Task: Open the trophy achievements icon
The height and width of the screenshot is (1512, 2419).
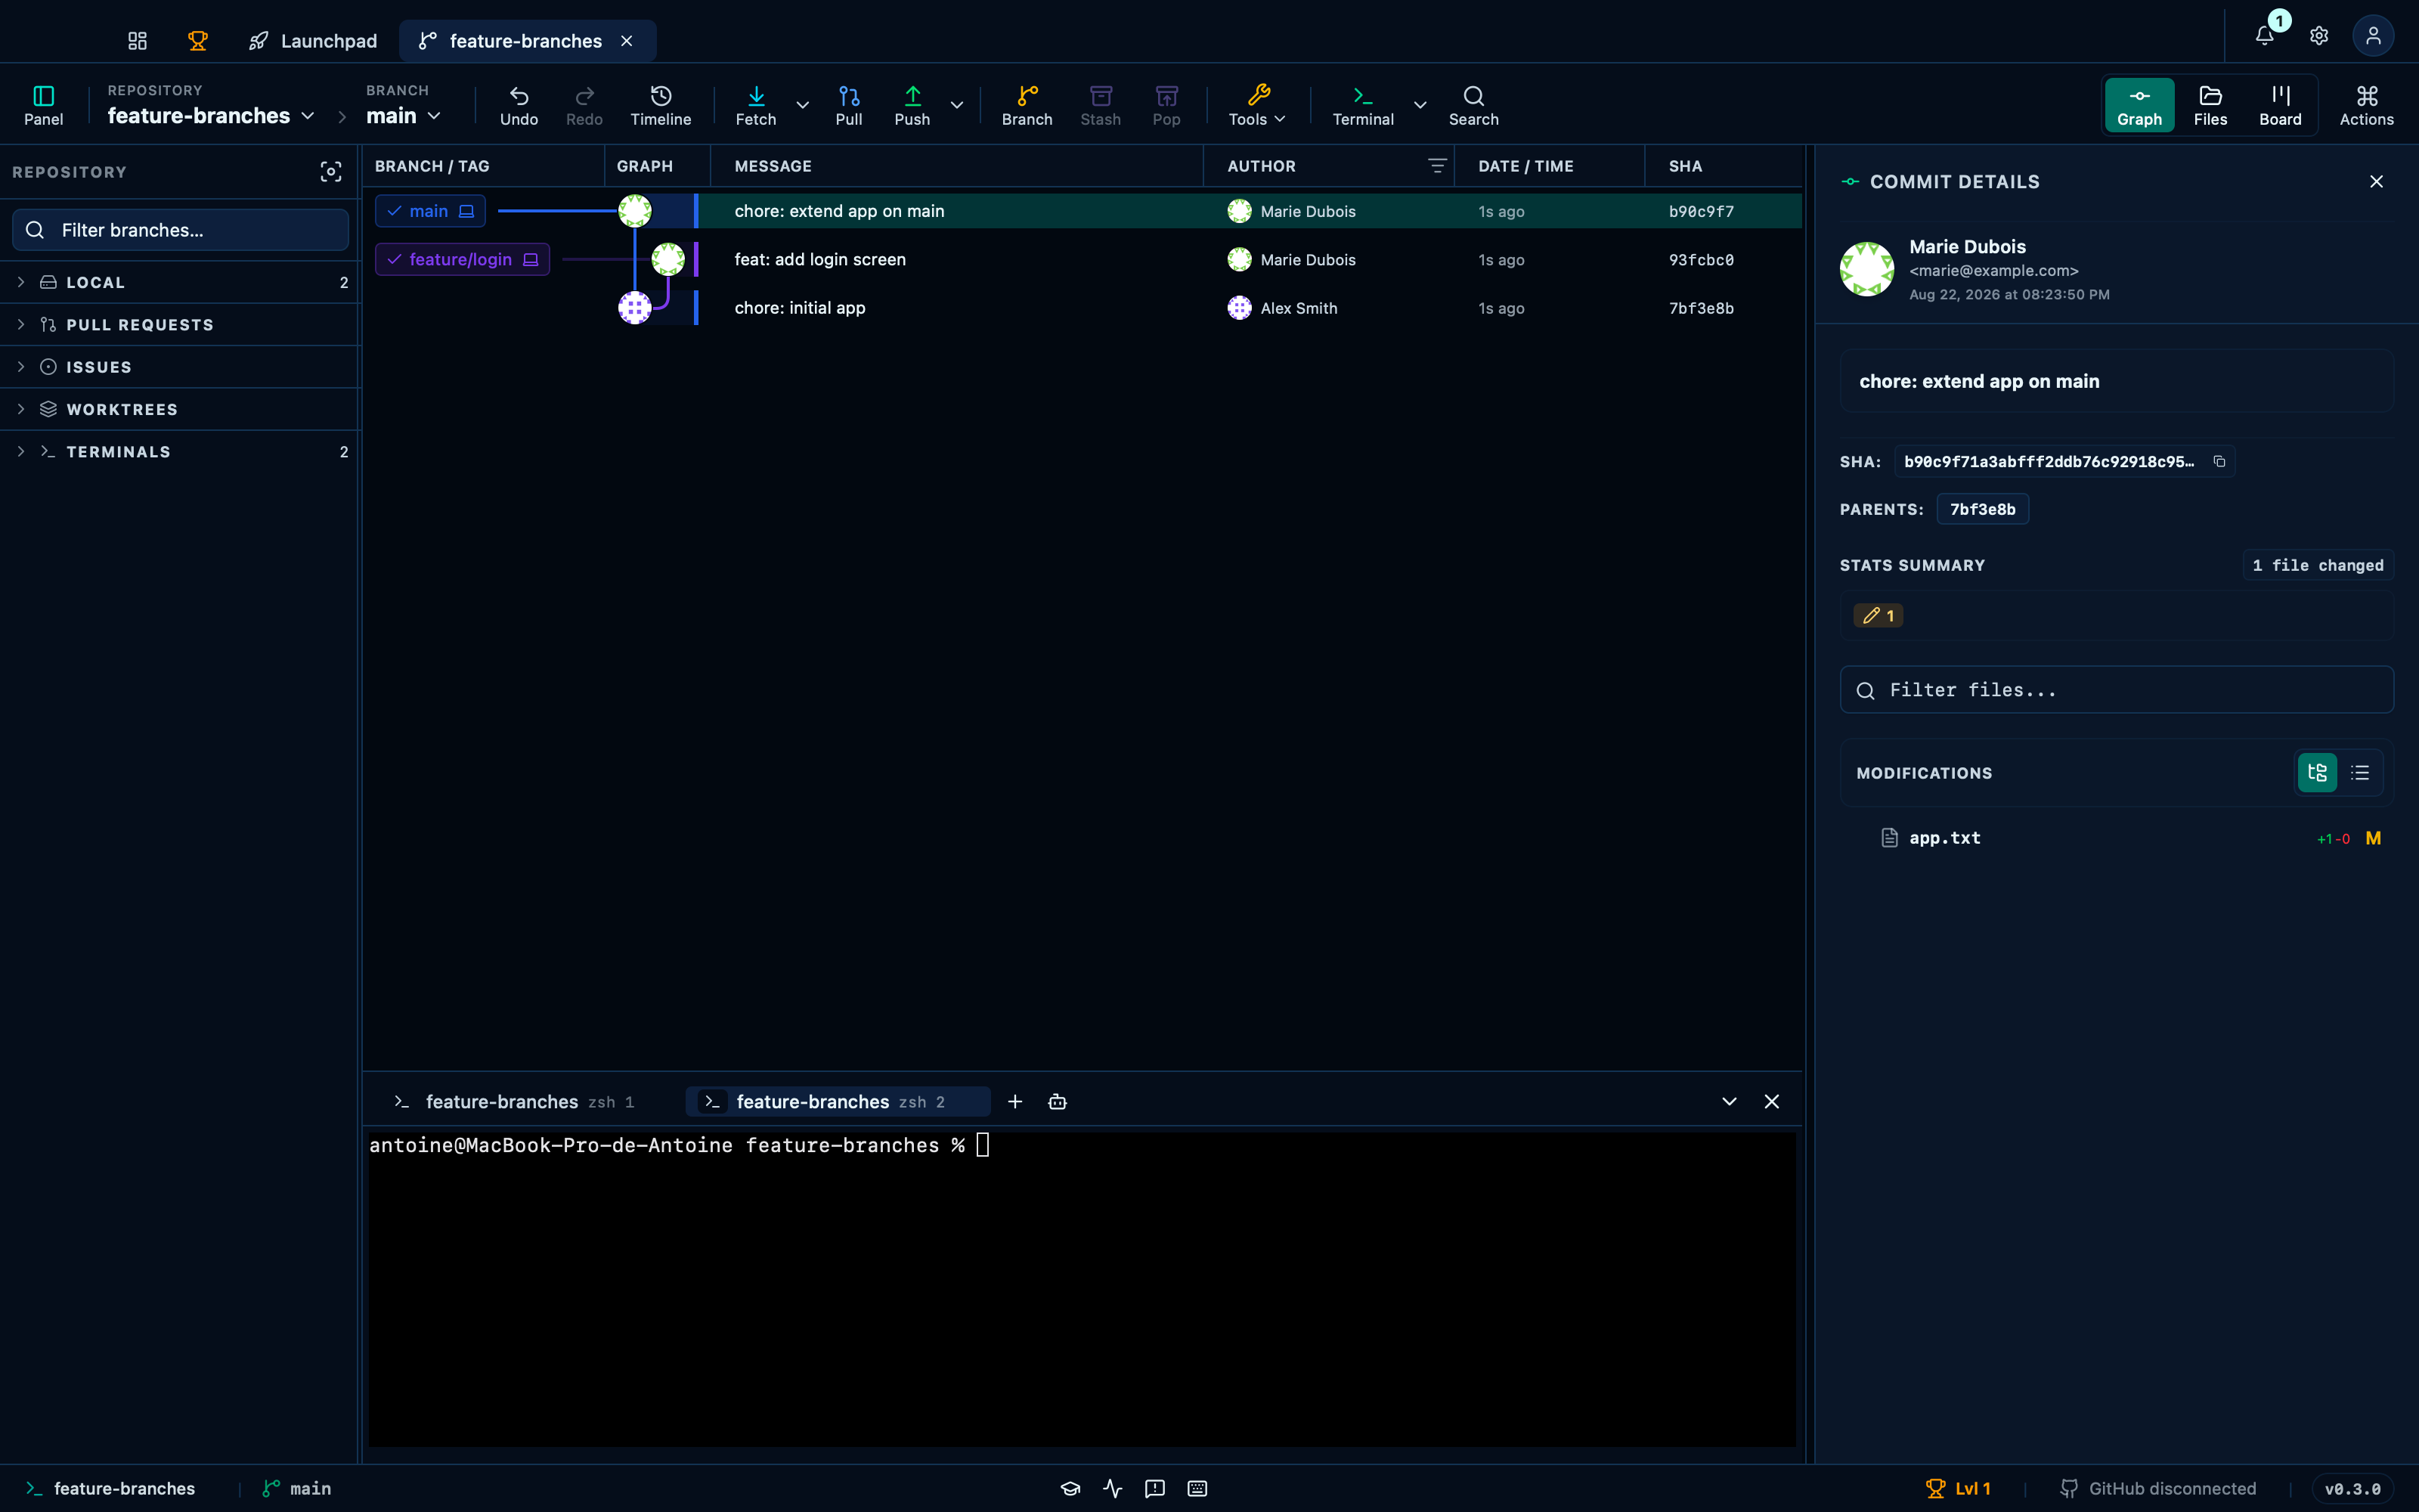Action: 198,41
